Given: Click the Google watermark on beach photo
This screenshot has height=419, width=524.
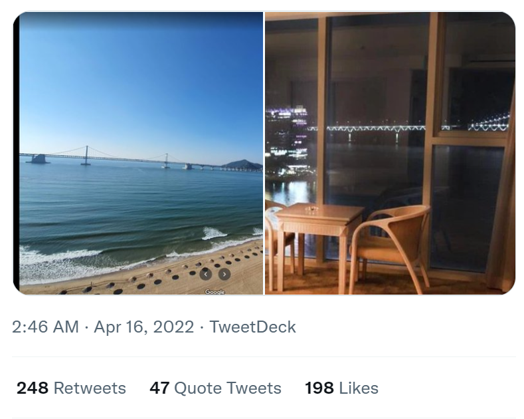Looking at the screenshot, I should pos(215,292).
